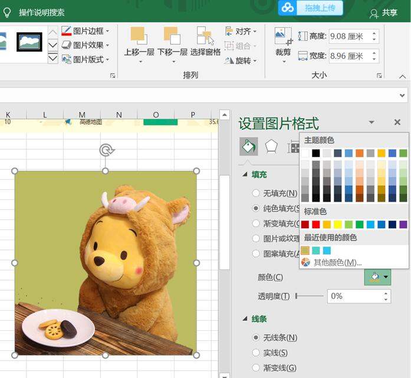Open the 对齐 align dropdown
411x378 pixels.
[241, 31]
